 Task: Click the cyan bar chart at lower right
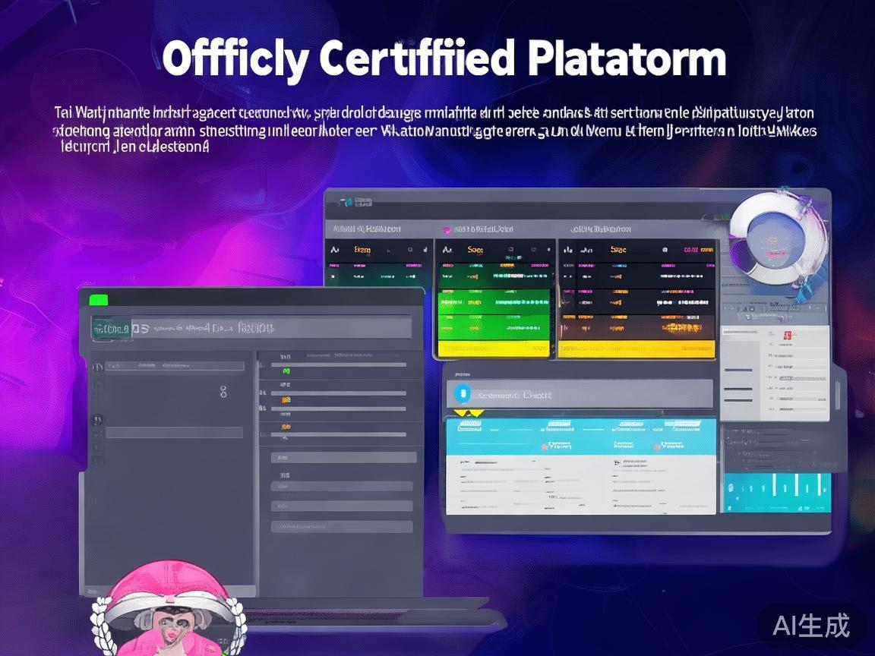click(x=775, y=492)
